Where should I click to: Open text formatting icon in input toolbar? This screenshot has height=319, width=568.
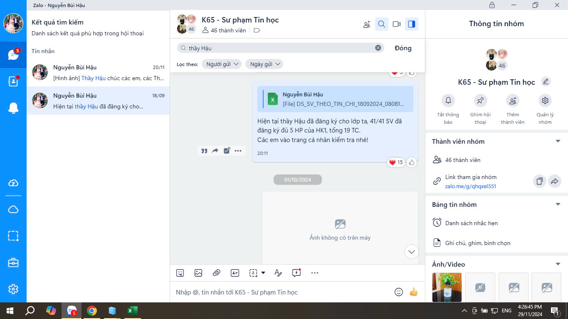pos(278,273)
